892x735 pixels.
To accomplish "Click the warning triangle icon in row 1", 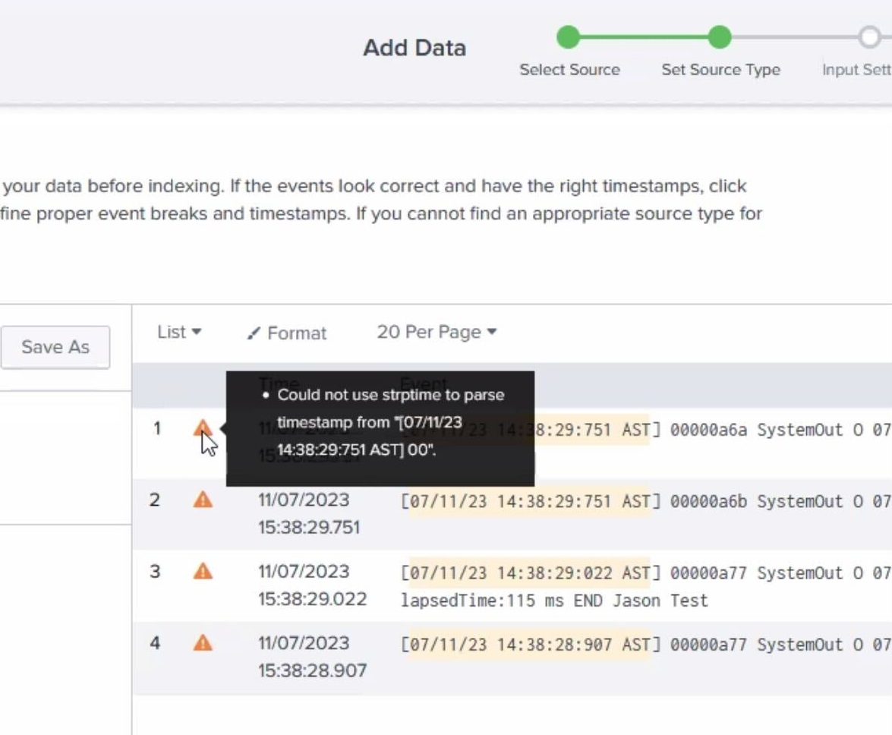I will [x=202, y=429].
